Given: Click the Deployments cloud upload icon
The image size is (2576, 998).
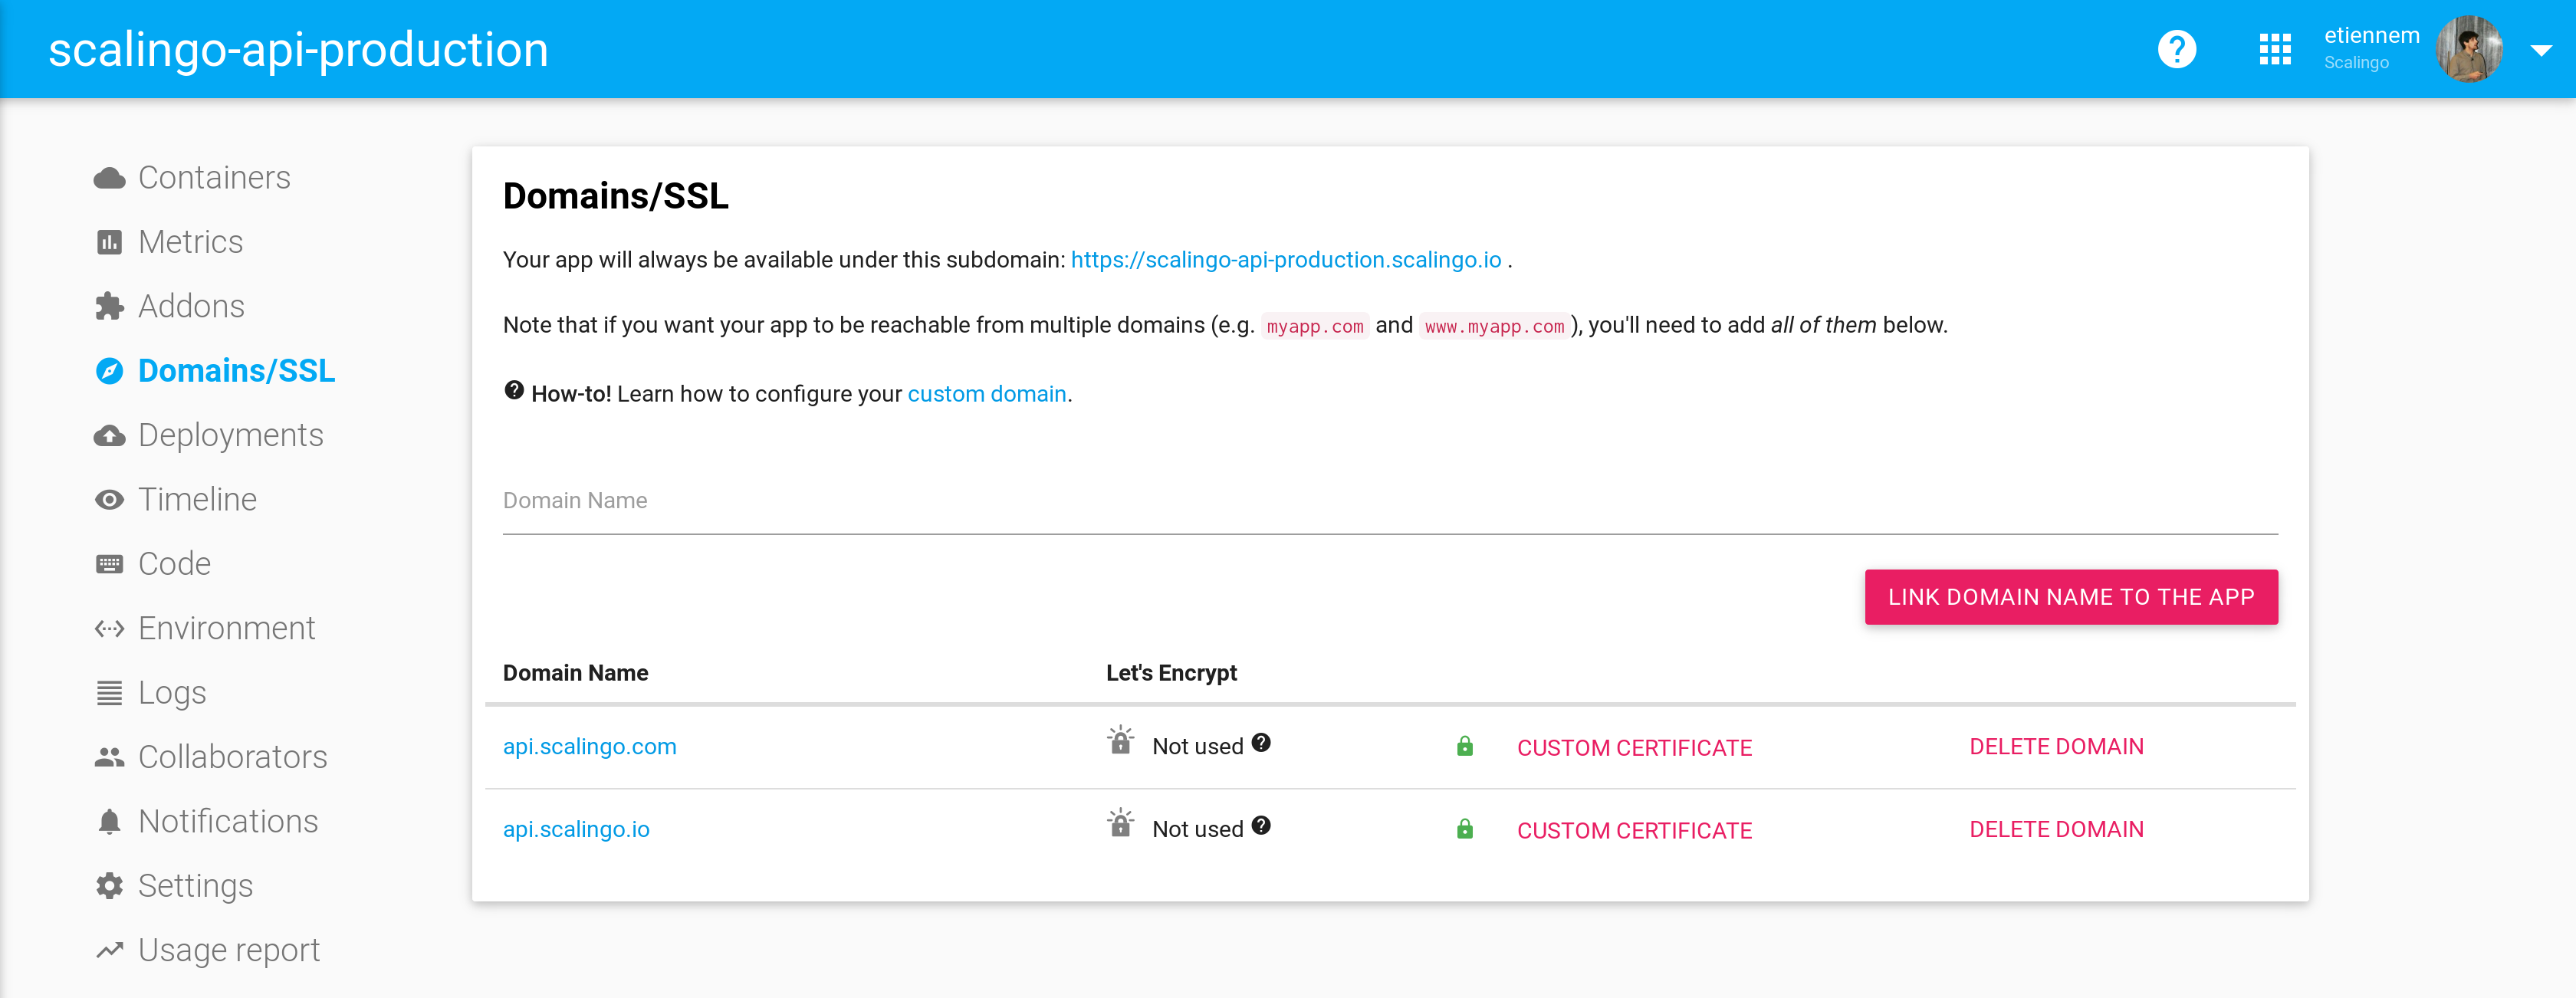Looking at the screenshot, I should [x=109, y=435].
